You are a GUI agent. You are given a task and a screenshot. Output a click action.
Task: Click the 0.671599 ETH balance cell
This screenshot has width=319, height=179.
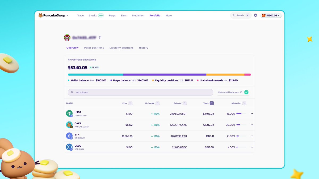(179, 136)
